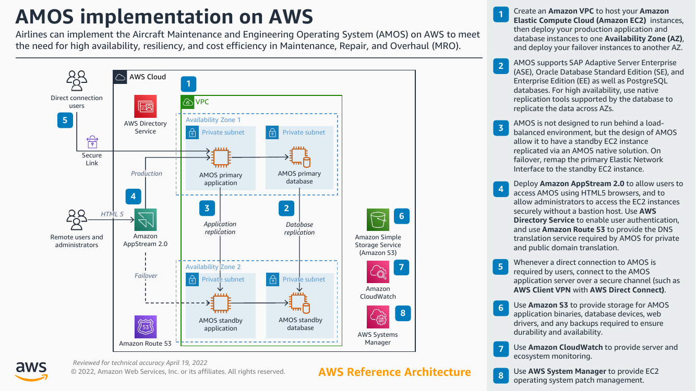696x391 pixels.
Task: Click the AMOS primary database icon
Action: click(300, 156)
